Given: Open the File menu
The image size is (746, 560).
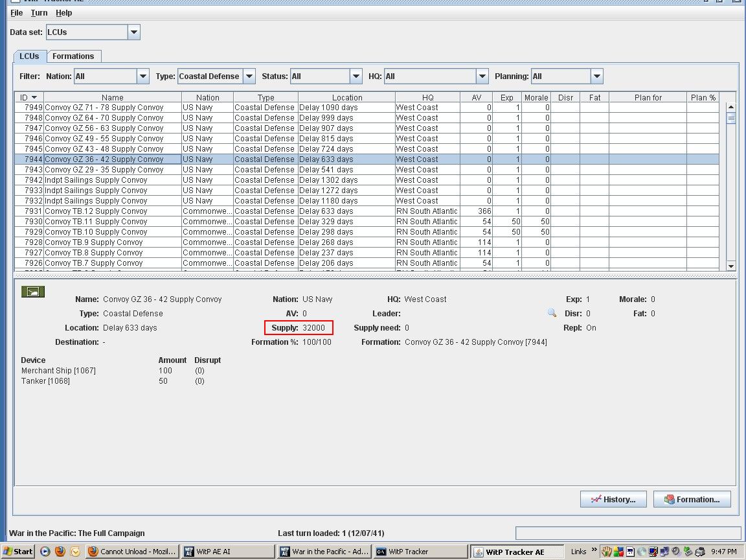Looking at the screenshot, I should coord(17,13).
